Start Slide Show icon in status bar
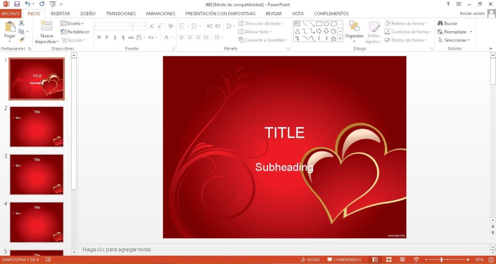This screenshot has width=496, height=264. [x=416, y=260]
